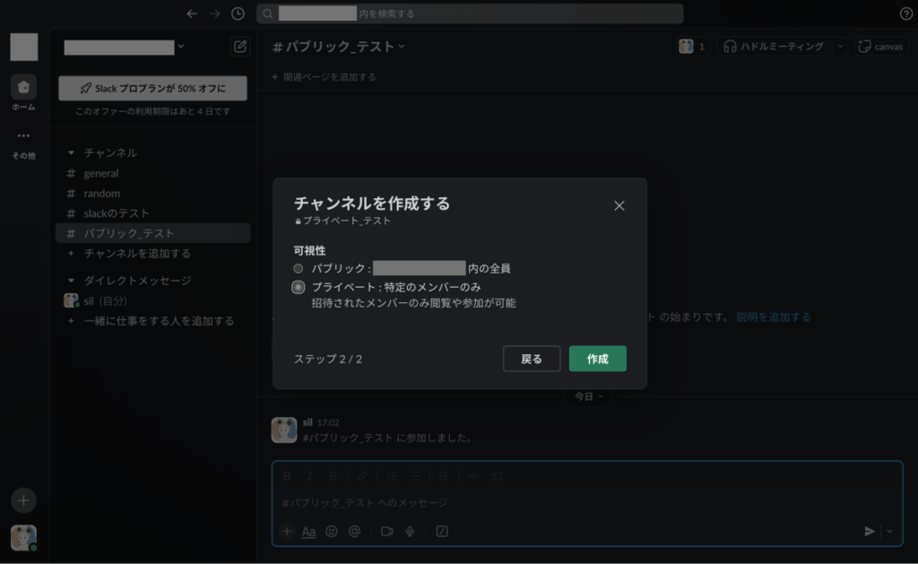Open the help question mark icon
The width and height of the screenshot is (918, 564).
click(x=905, y=13)
